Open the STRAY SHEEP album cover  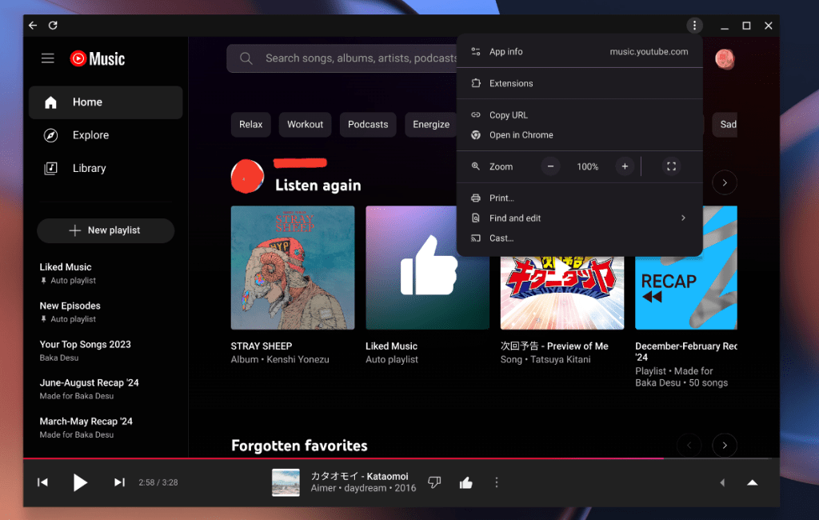coord(293,267)
